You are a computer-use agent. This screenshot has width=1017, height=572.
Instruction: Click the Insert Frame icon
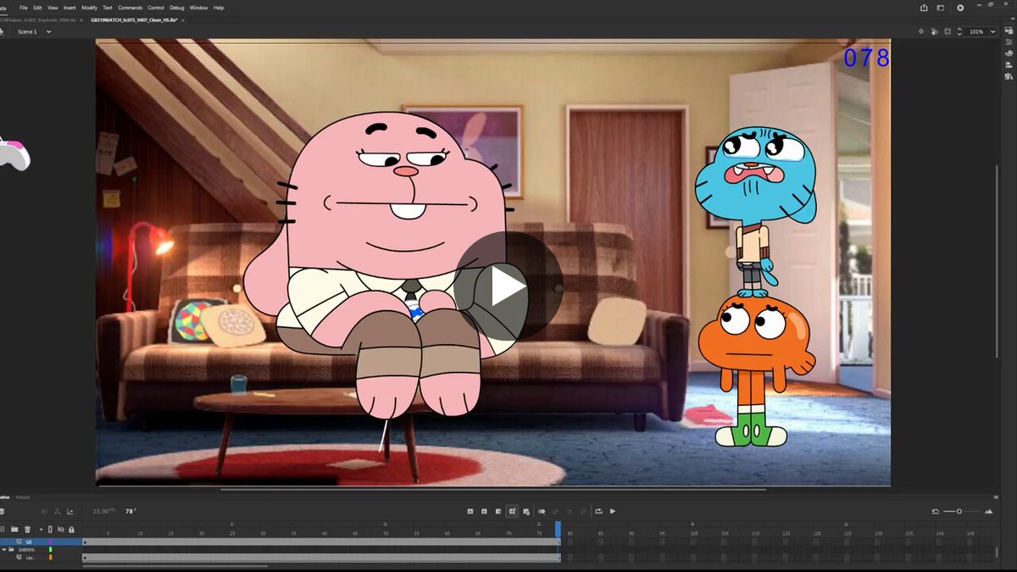click(497, 511)
